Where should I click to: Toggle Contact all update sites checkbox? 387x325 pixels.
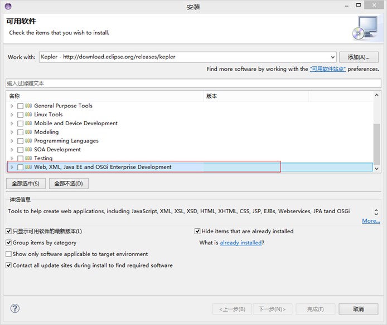point(8,265)
